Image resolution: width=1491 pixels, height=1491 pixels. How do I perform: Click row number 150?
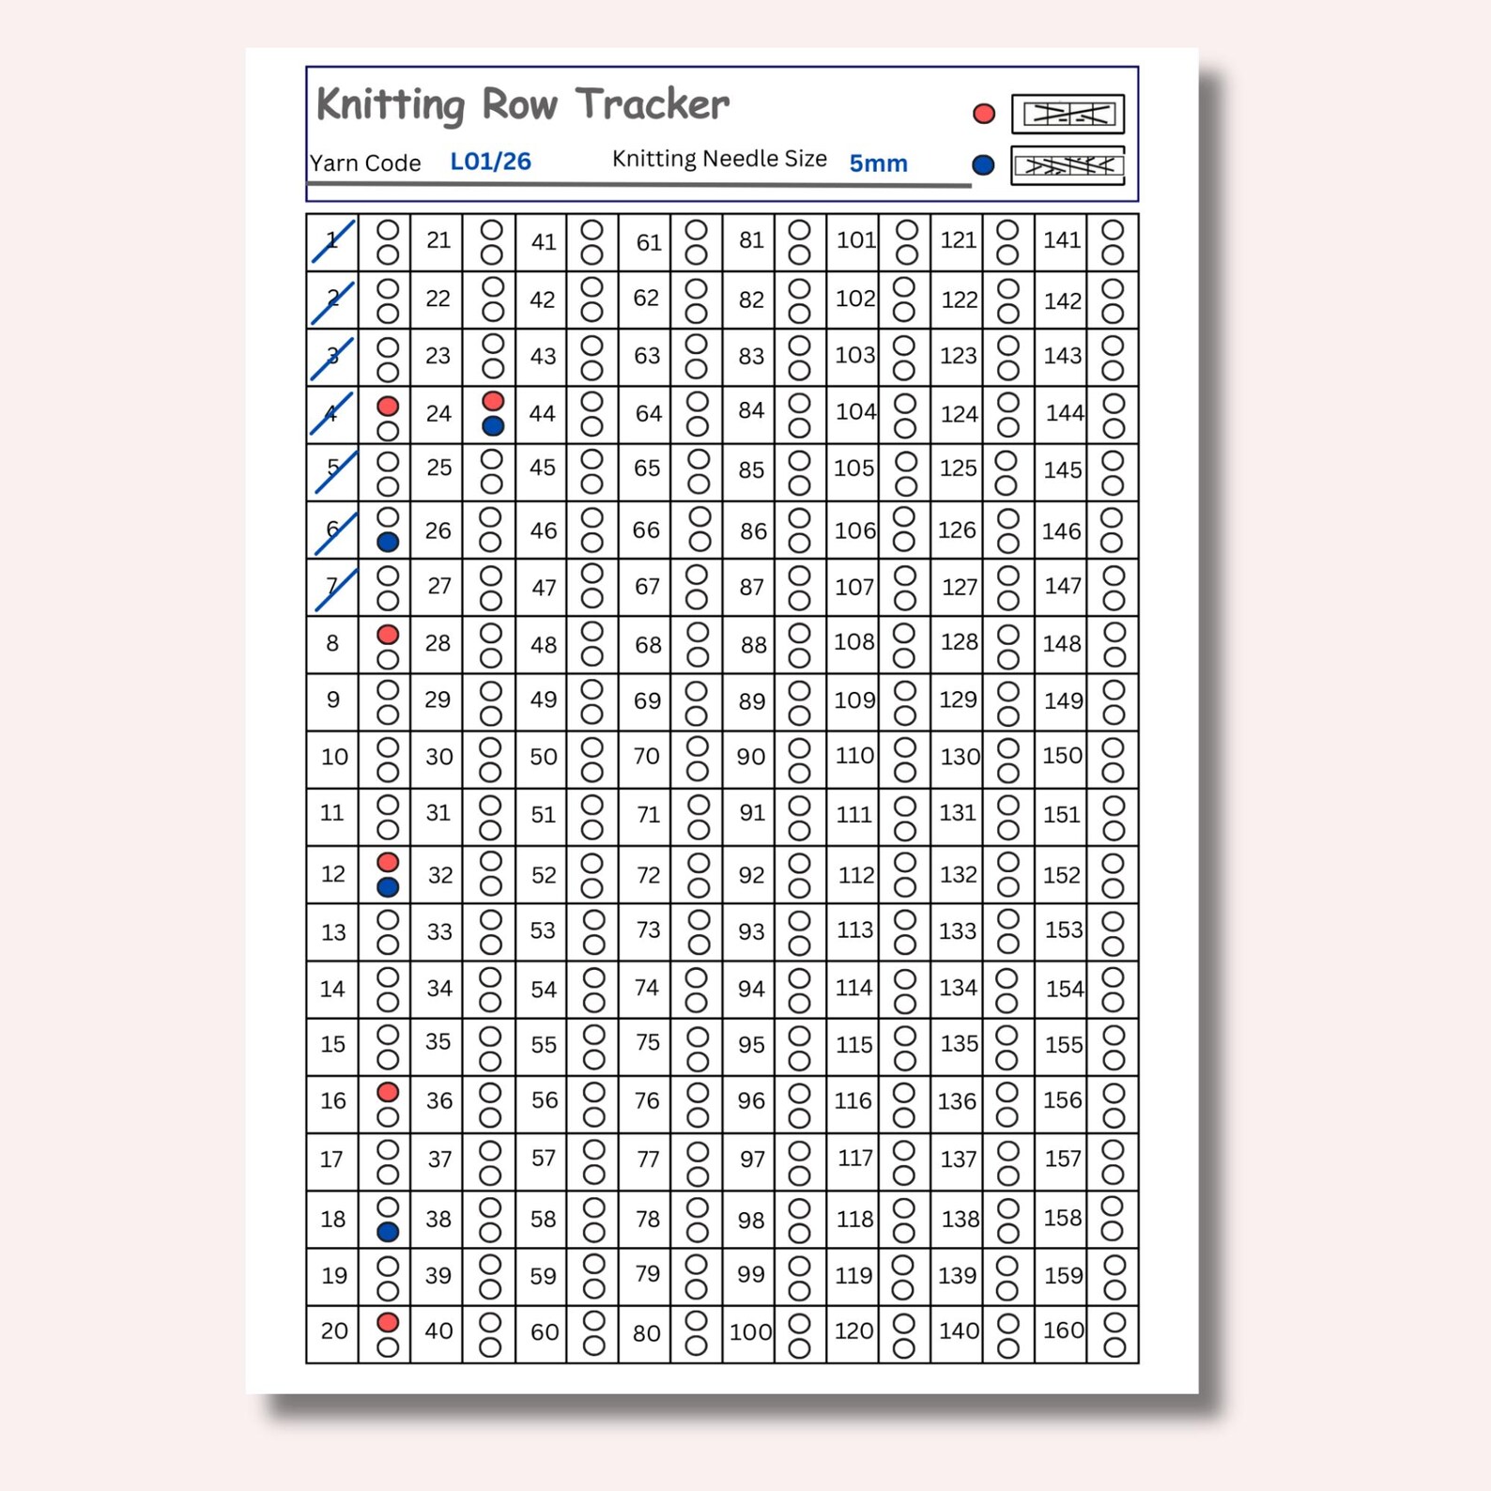tap(1063, 755)
